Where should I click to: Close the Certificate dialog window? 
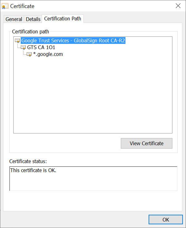(178, 6)
